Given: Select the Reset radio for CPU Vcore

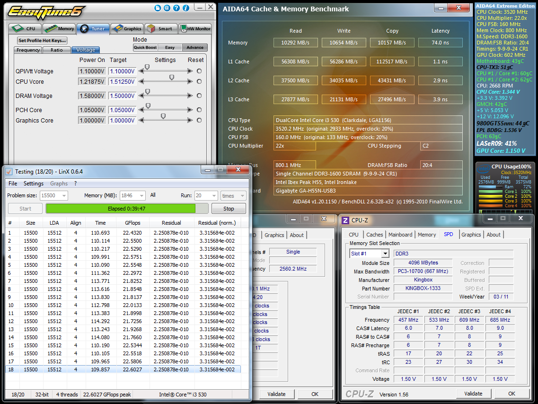Looking at the screenshot, I should tap(199, 81).
